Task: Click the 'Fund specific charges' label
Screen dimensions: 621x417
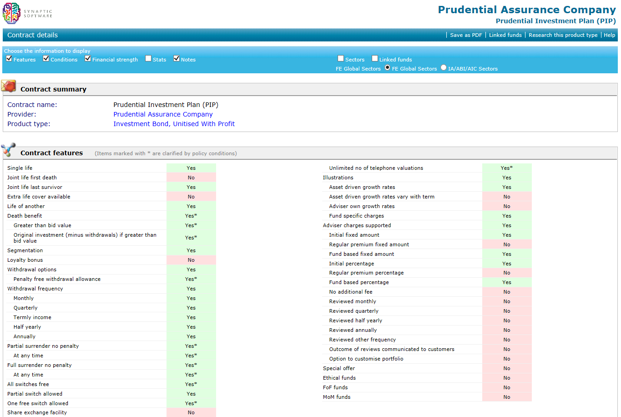Action: pos(356,216)
